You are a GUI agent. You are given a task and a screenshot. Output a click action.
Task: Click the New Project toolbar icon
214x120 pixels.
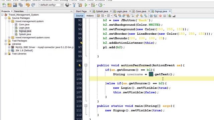click(9, 5)
